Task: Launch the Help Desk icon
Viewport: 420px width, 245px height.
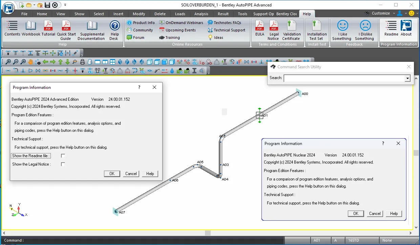Action: (x=114, y=30)
